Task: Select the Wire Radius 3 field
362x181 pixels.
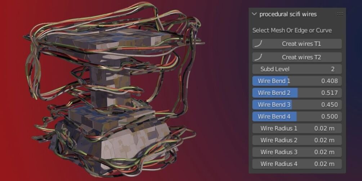Action: coord(297,152)
